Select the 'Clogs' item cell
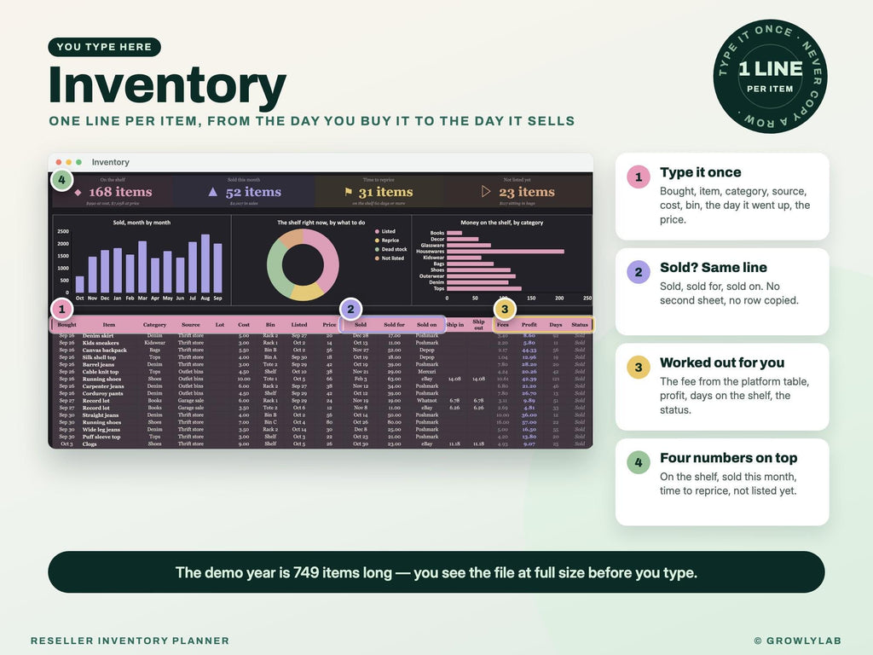 (90, 443)
